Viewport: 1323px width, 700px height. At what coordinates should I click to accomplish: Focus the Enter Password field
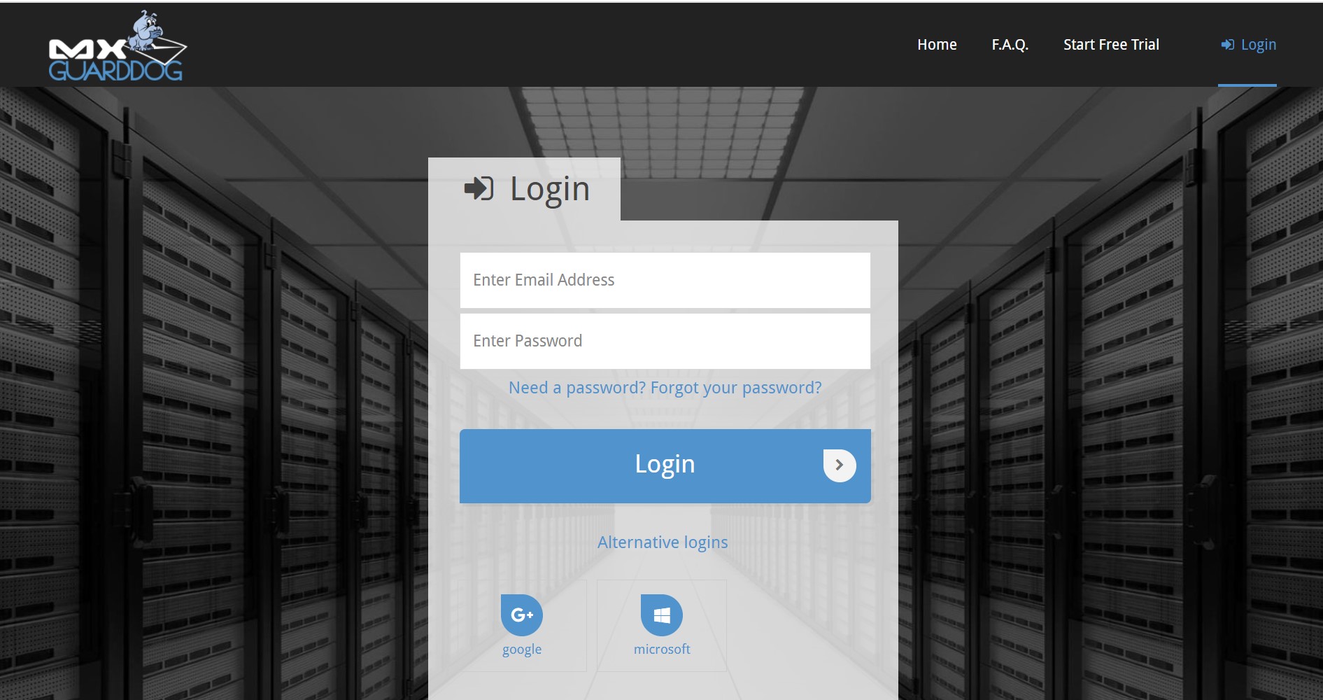tap(665, 341)
